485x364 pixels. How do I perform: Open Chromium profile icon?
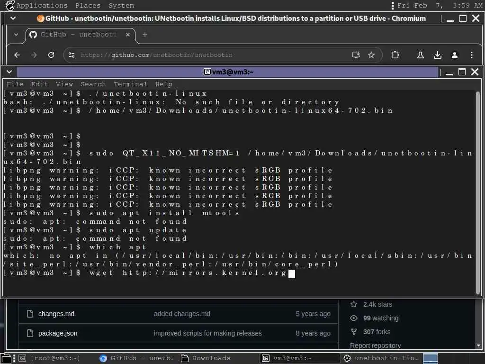click(454, 55)
